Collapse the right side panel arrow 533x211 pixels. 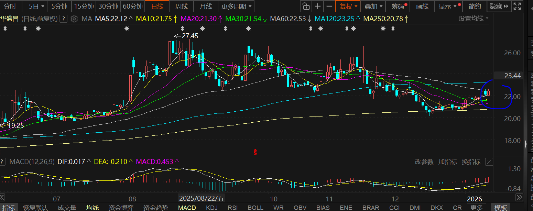pyautogui.click(x=526, y=145)
